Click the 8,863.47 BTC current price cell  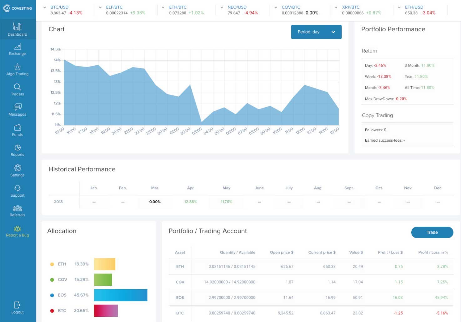pos(328,313)
